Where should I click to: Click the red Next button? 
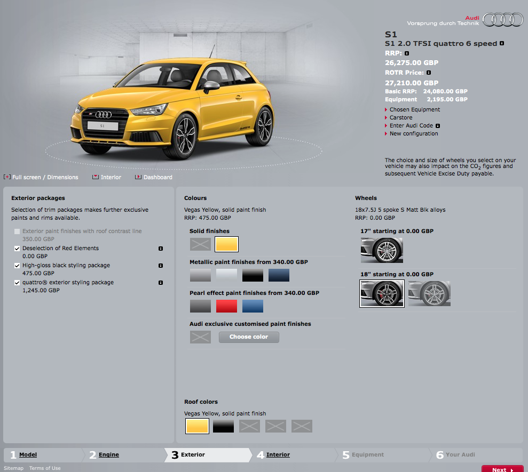502,469
